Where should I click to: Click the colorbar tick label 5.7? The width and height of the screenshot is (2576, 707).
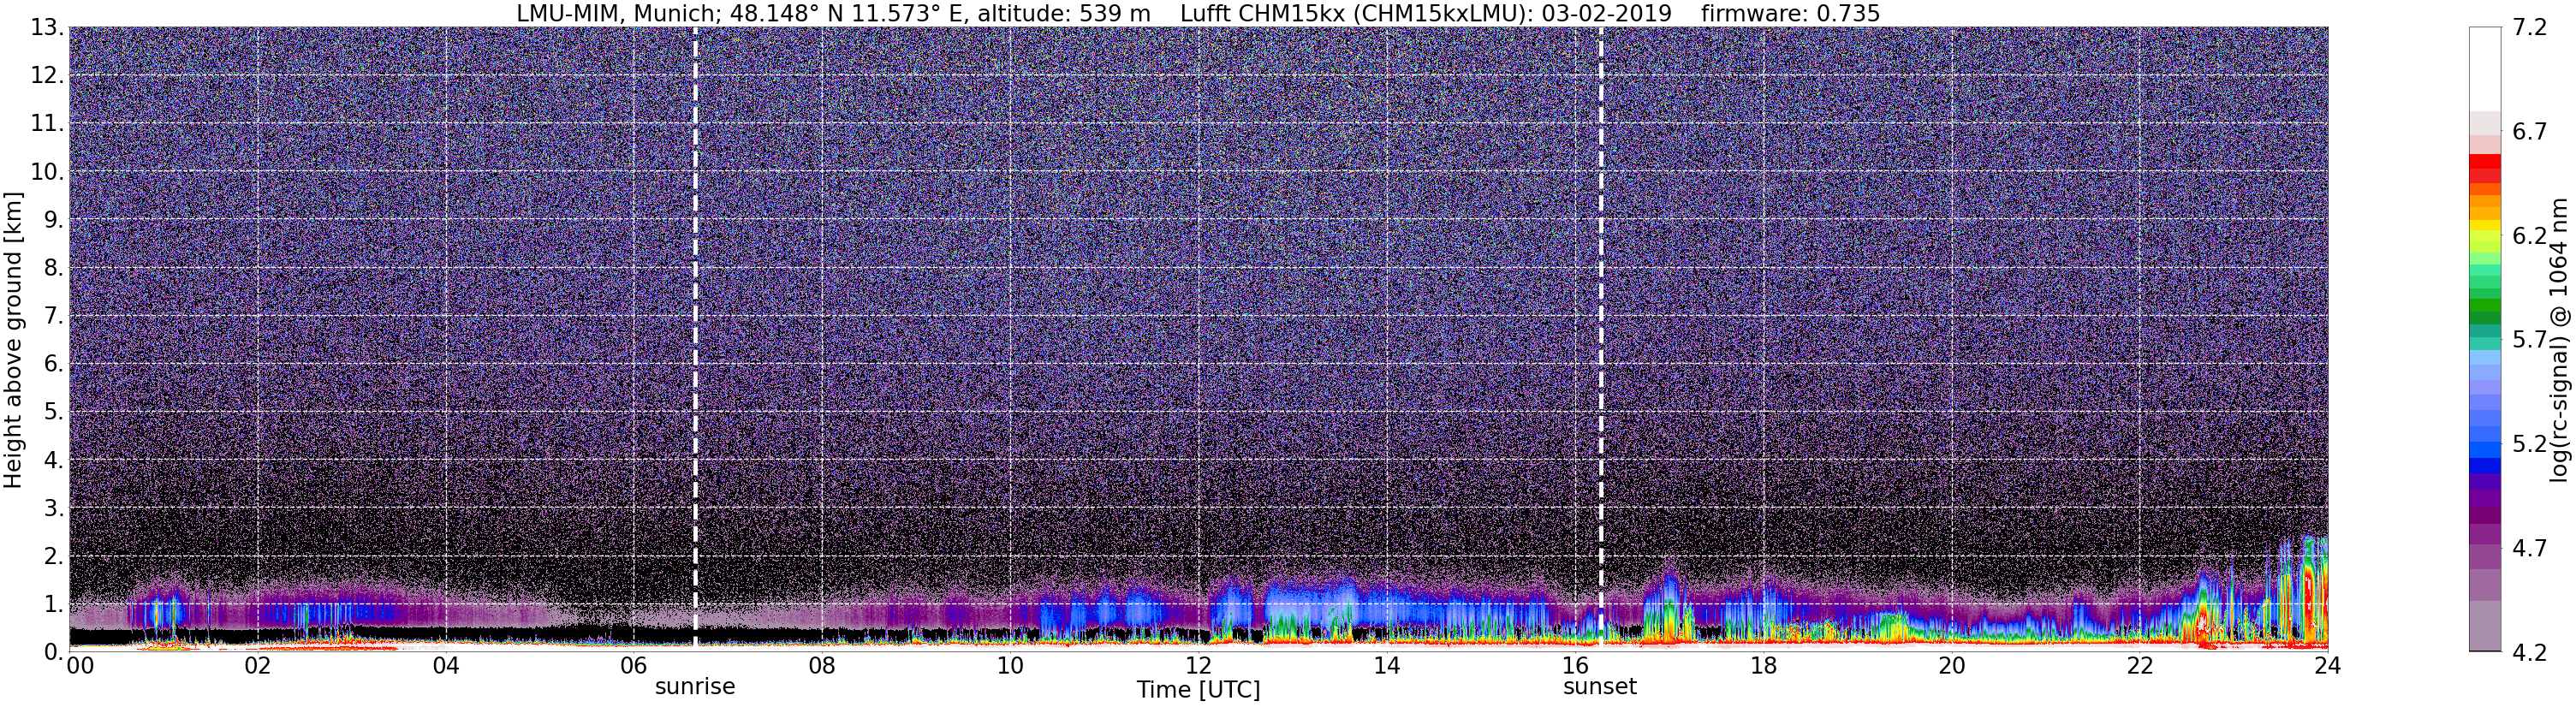point(2530,340)
